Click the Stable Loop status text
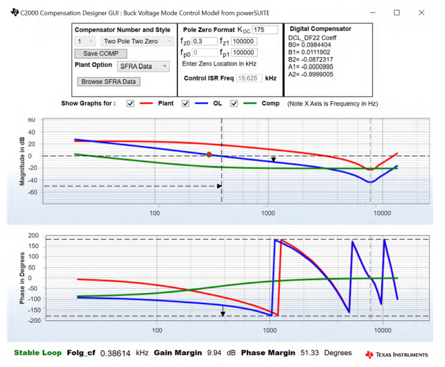445x367 pixels. (38, 353)
